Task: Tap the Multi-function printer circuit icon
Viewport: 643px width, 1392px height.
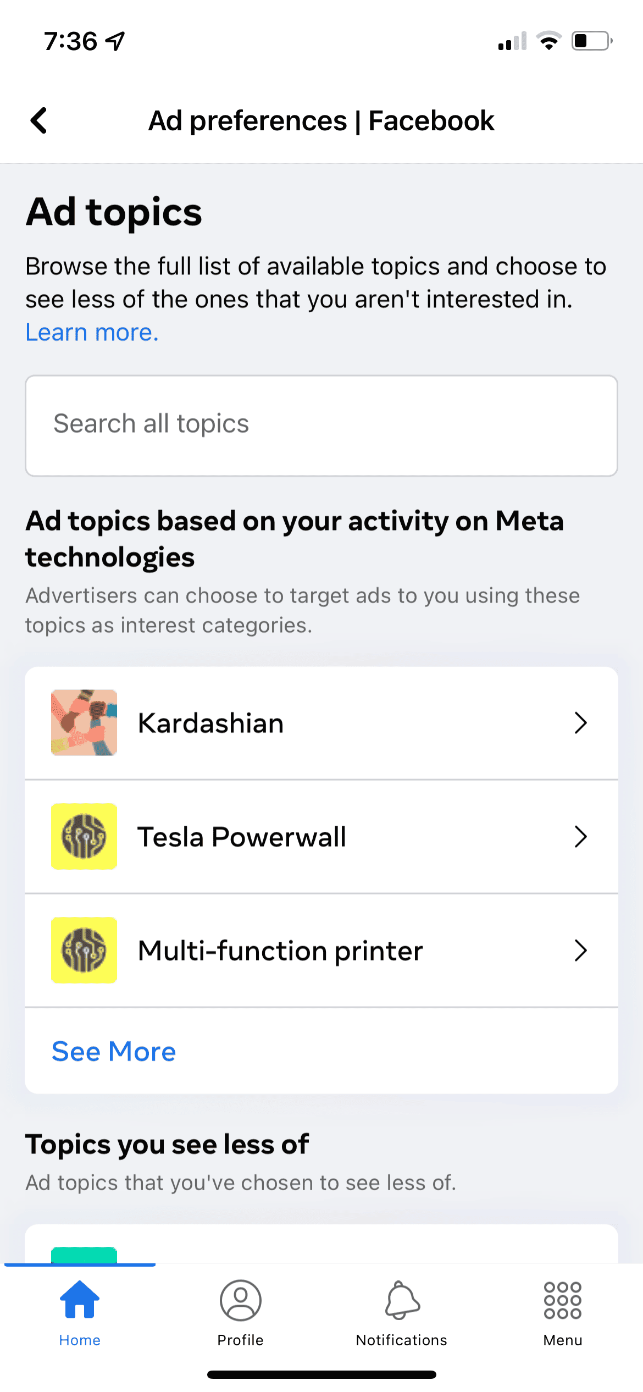Action: [x=84, y=950]
